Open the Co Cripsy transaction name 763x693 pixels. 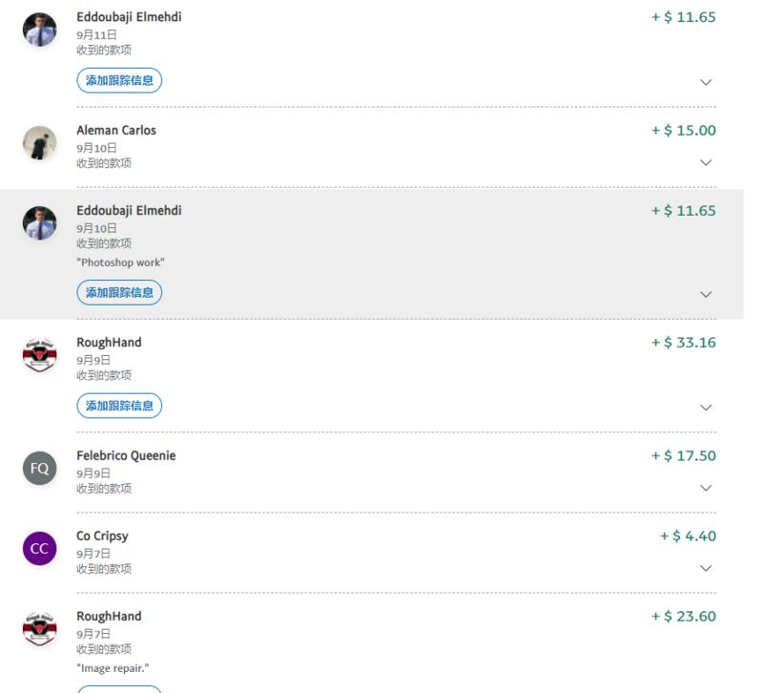point(102,536)
